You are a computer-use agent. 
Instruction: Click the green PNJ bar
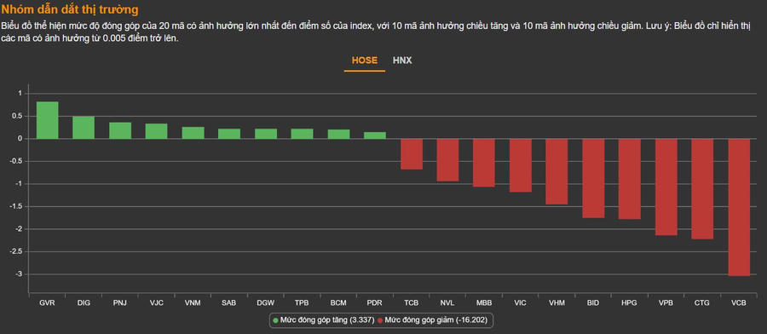(x=120, y=130)
